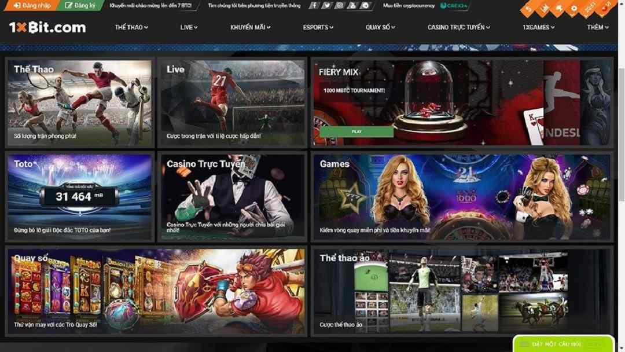Open the Reddit social icon
This screenshot has height=352, width=625.
pyautogui.click(x=352, y=6)
